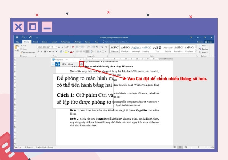Toggle show paragraph marks
The image size is (228, 160).
coord(106,47)
